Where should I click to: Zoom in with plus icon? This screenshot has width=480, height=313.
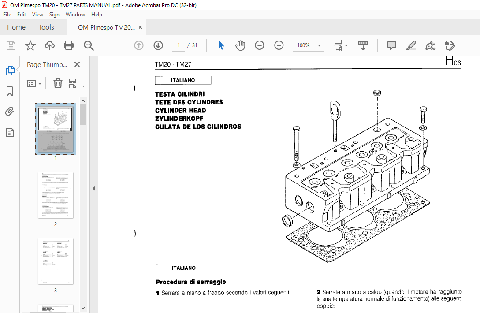279,45
